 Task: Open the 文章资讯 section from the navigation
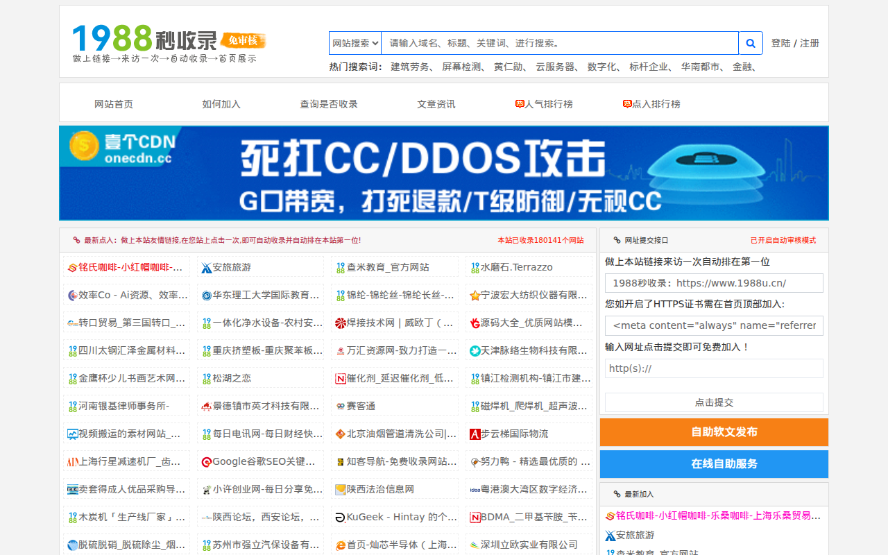(436, 103)
